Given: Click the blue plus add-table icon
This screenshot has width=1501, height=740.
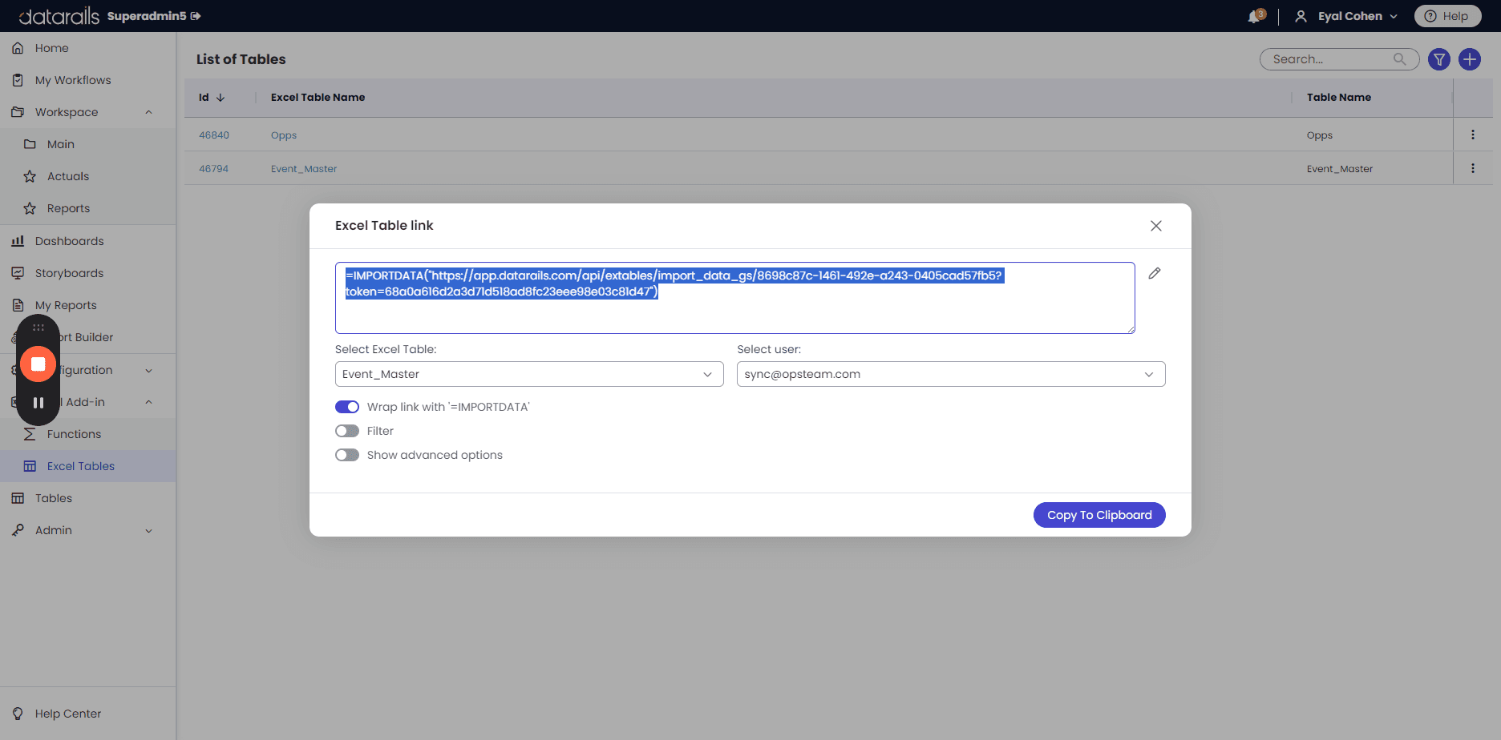Looking at the screenshot, I should click(1470, 59).
